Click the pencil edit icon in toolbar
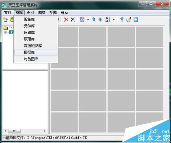Viewport: 171px width, 143px height. click(129, 20)
